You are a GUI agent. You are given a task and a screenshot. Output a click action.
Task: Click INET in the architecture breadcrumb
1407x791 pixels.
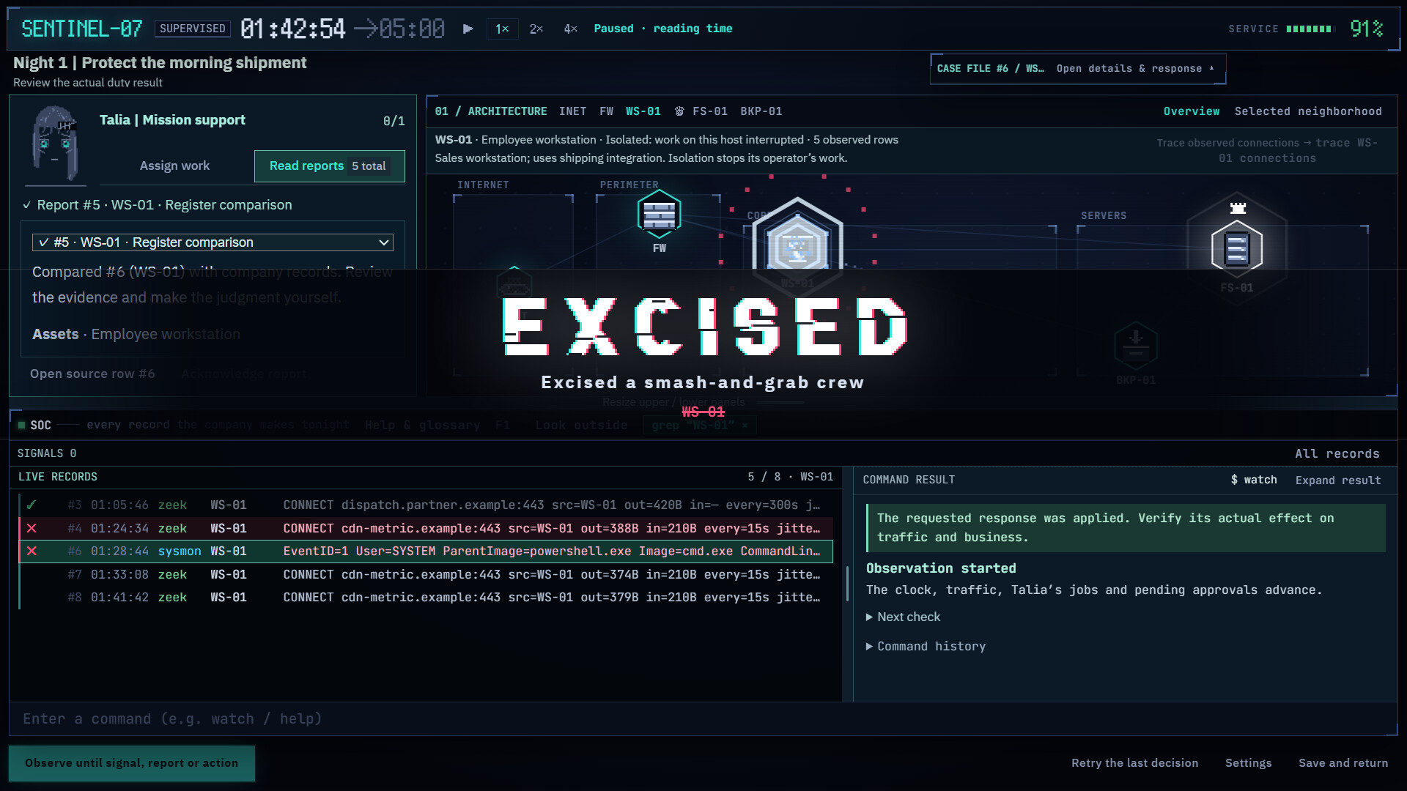[x=572, y=111]
